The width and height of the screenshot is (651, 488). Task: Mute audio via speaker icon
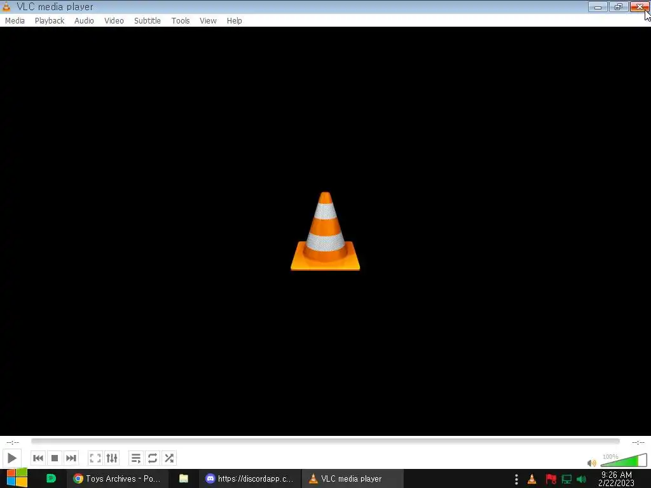[x=592, y=463]
